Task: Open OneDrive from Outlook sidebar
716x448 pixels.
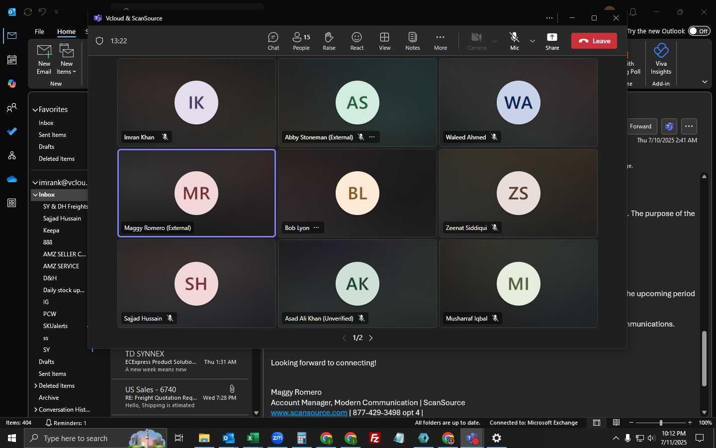Action: 12,179
